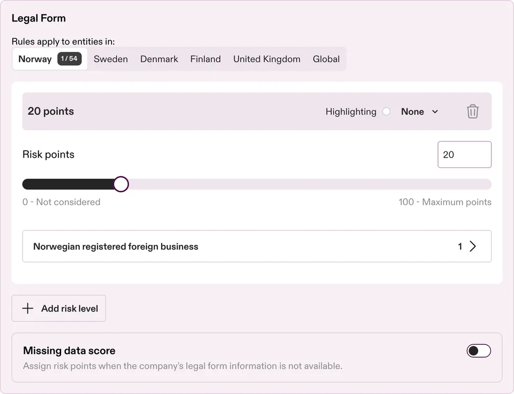This screenshot has height=394, width=514.
Task: Delete the 20 points risk level
Action: (x=472, y=112)
